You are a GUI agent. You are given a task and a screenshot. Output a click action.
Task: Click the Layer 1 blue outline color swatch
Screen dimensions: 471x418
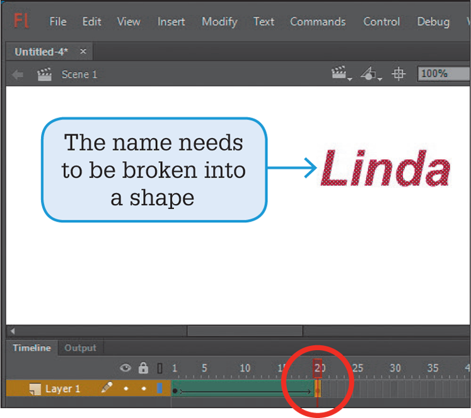tap(160, 388)
